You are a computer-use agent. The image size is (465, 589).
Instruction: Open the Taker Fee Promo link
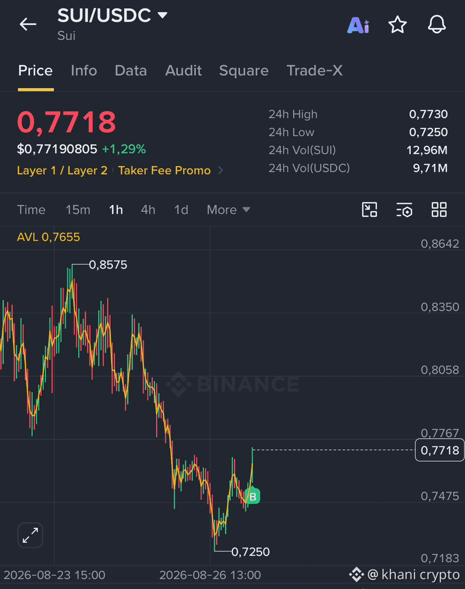click(x=164, y=171)
